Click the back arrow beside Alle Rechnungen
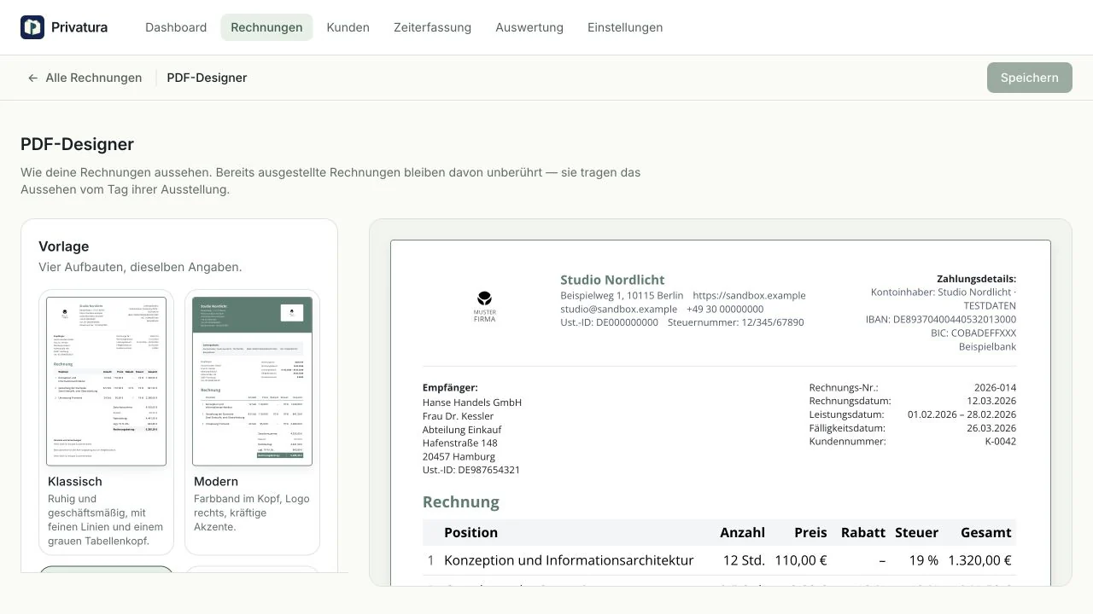 click(x=33, y=78)
